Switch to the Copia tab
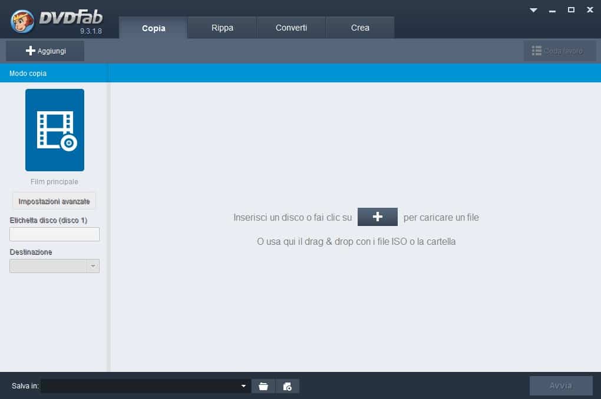 (x=153, y=28)
